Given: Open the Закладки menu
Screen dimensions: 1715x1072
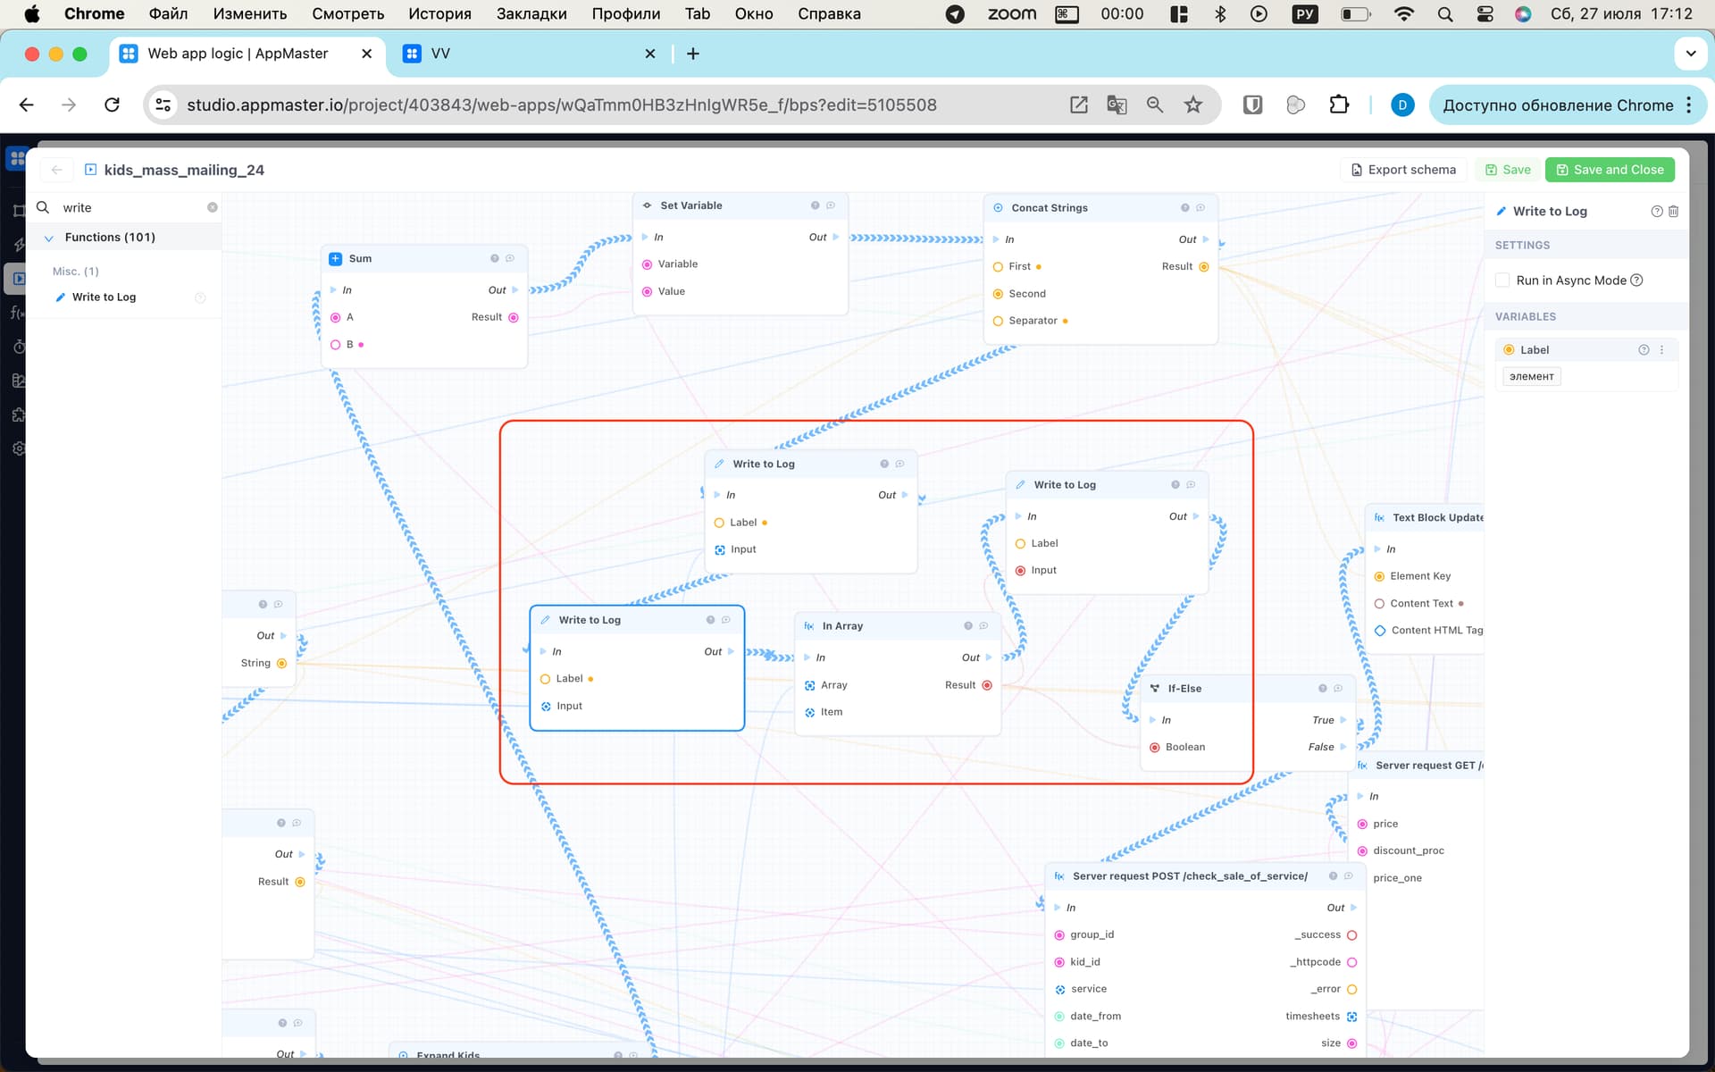Looking at the screenshot, I should (531, 14).
